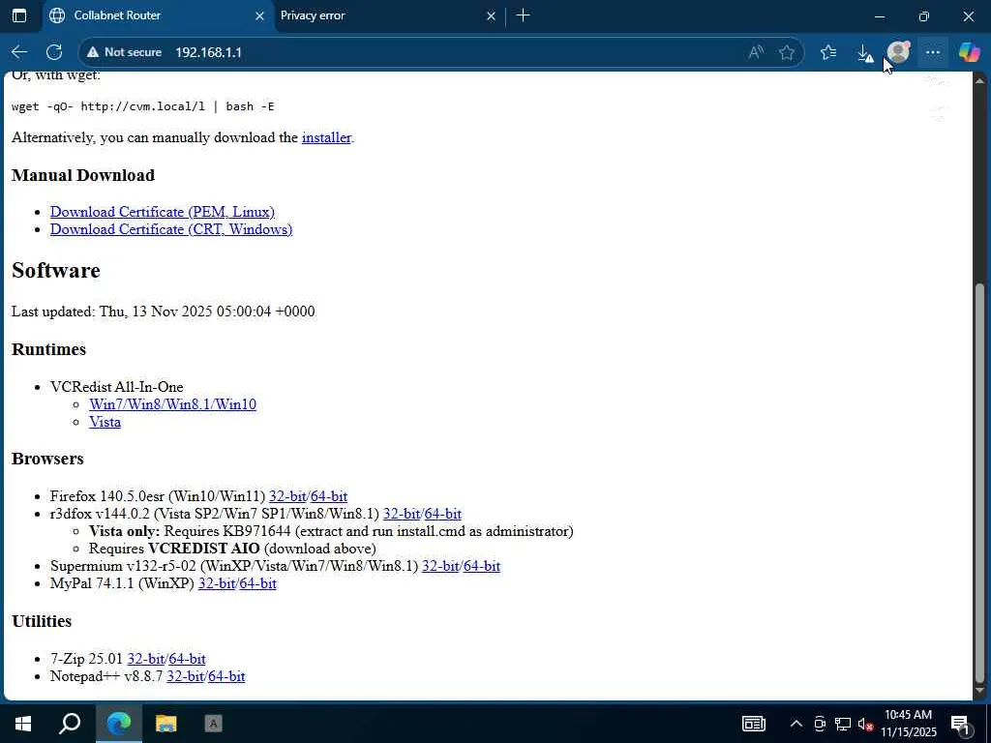
Task: Click the address bar URL 192.168.1.1
Action: 209,52
